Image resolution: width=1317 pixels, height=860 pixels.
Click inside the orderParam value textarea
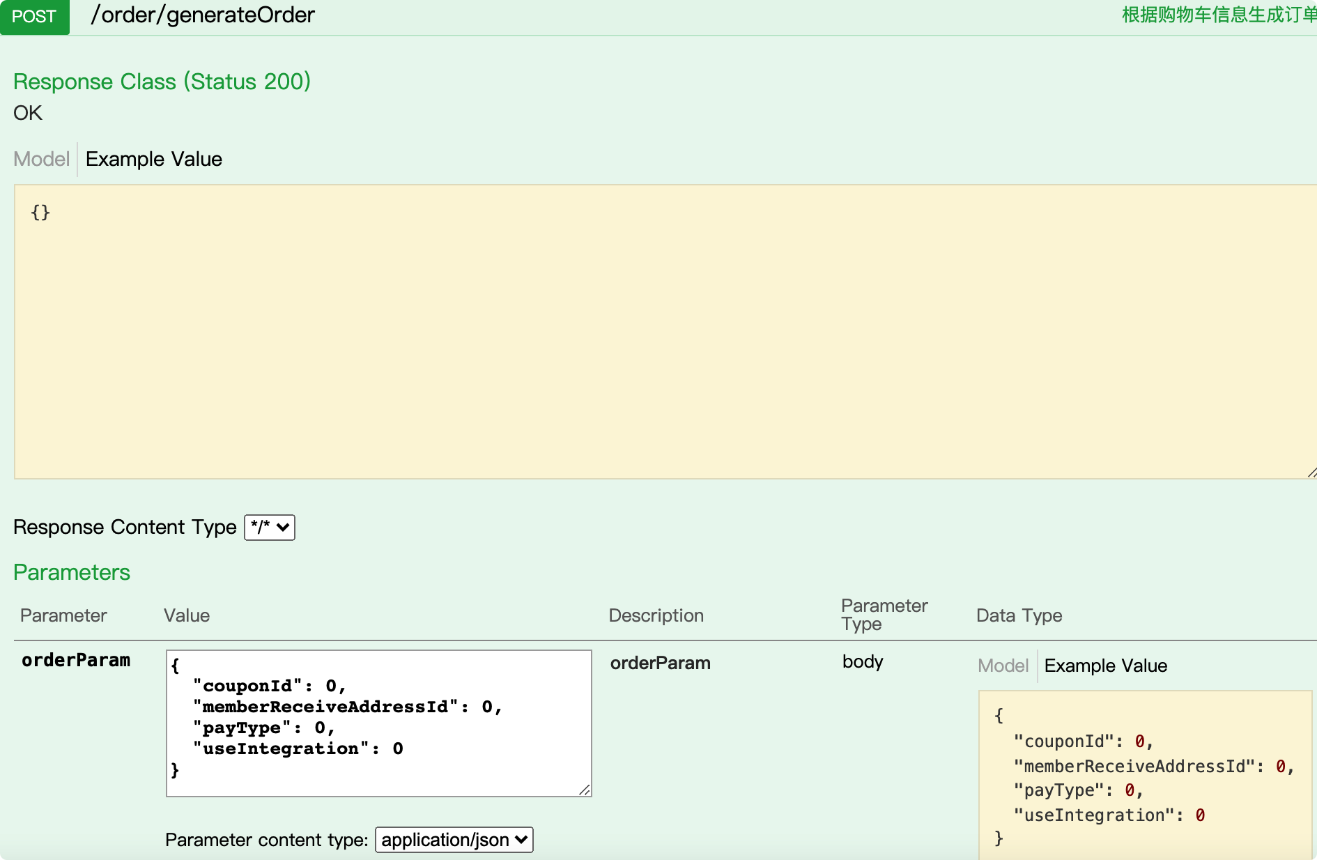point(379,723)
